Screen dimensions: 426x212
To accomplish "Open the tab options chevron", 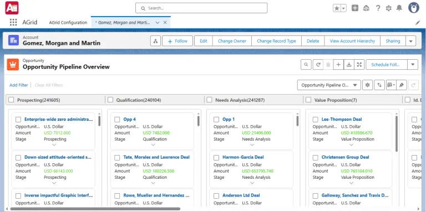I will click(x=158, y=23).
